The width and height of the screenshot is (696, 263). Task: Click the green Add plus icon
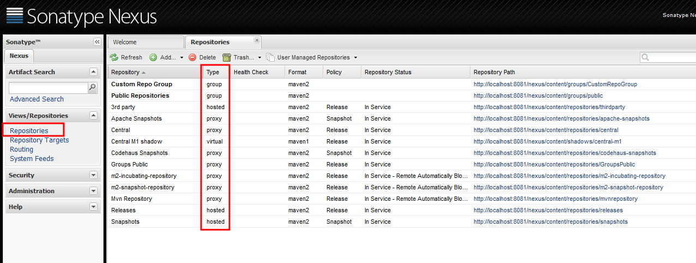click(153, 57)
